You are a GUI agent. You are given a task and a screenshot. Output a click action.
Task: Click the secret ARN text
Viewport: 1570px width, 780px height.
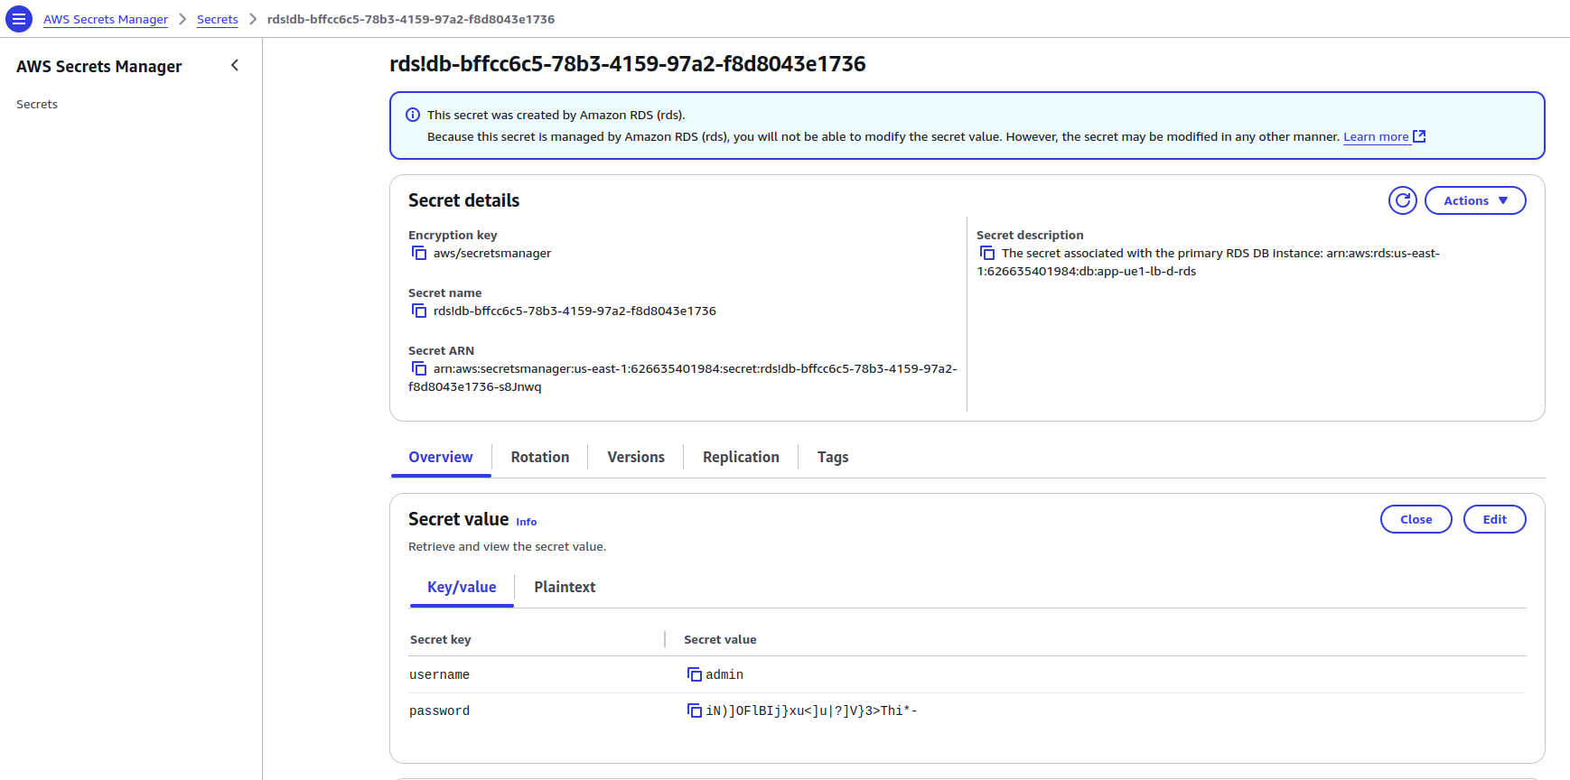tap(683, 377)
